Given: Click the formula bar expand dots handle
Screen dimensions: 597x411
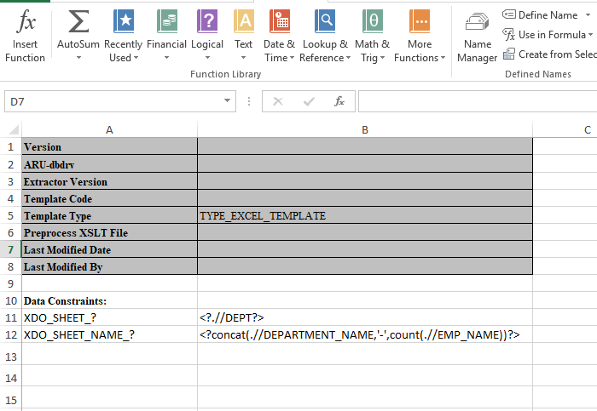Looking at the screenshot, I should (x=249, y=101).
